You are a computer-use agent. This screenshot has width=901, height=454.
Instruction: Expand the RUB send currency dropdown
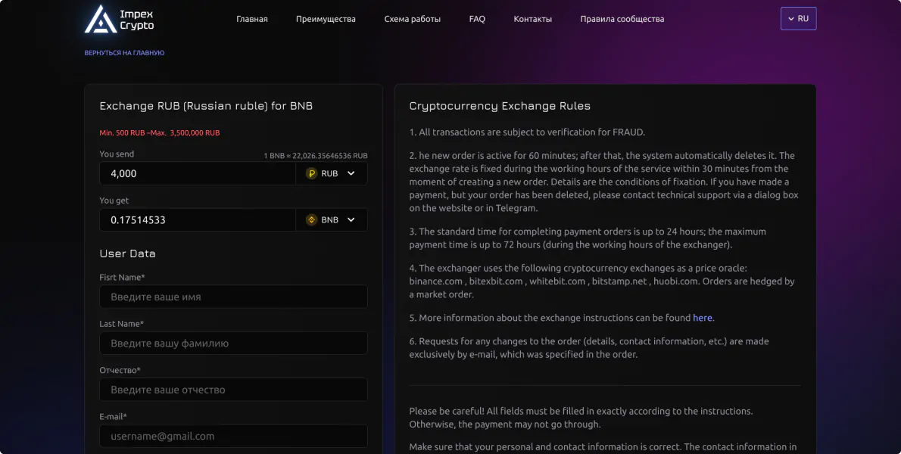tap(332, 173)
